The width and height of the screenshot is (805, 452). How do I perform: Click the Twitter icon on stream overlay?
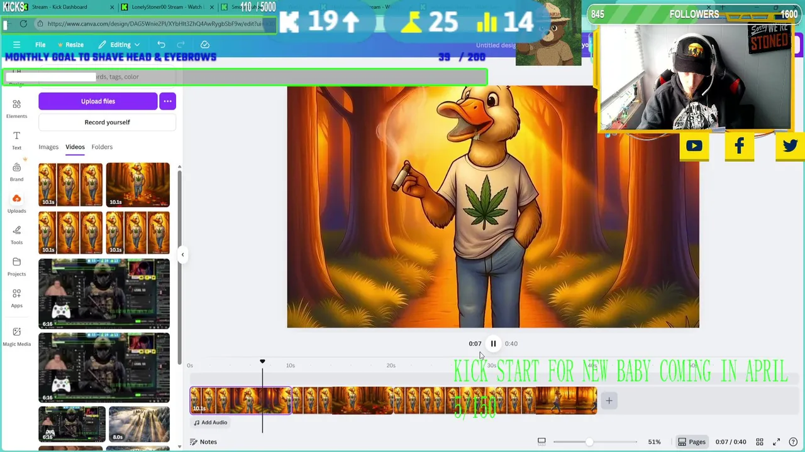[x=790, y=146]
